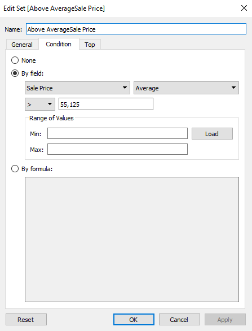Expand the Average aggregation dropdown
Viewport: 252px width, 331px height.
coord(186,88)
